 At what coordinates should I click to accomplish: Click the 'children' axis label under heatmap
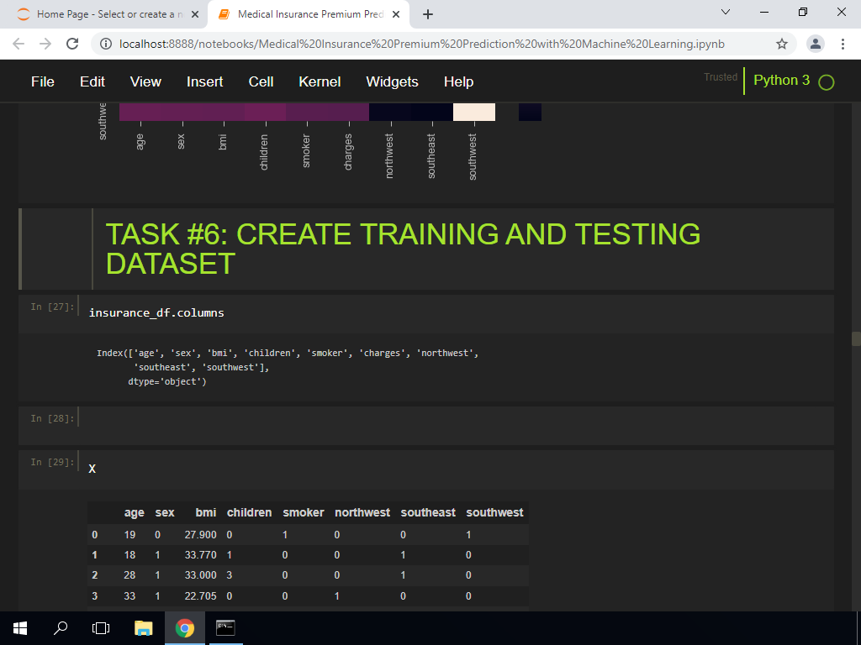tap(264, 152)
